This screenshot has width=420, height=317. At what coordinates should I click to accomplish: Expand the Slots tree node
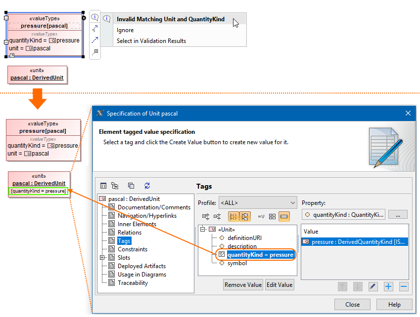[x=102, y=258]
